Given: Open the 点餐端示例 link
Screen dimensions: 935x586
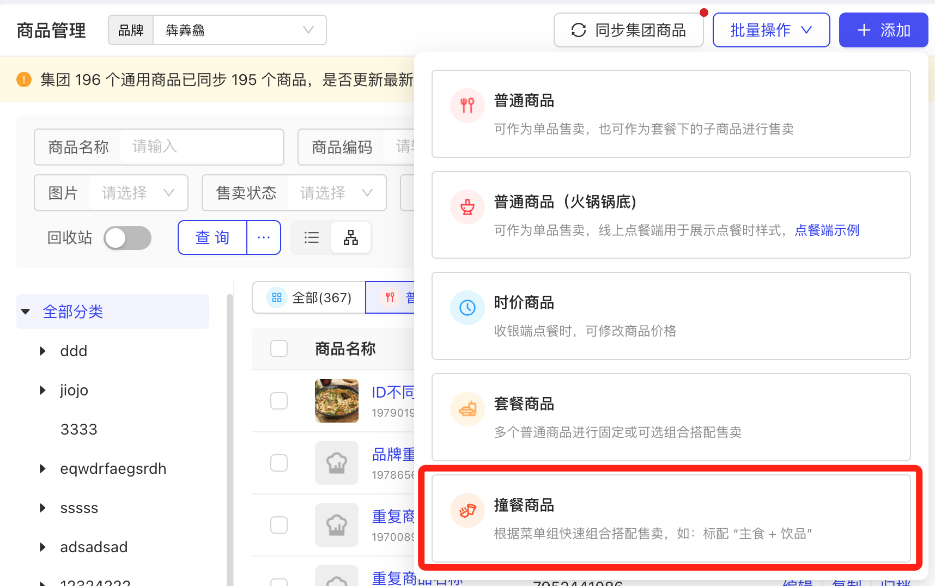Looking at the screenshot, I should point(827,230).
